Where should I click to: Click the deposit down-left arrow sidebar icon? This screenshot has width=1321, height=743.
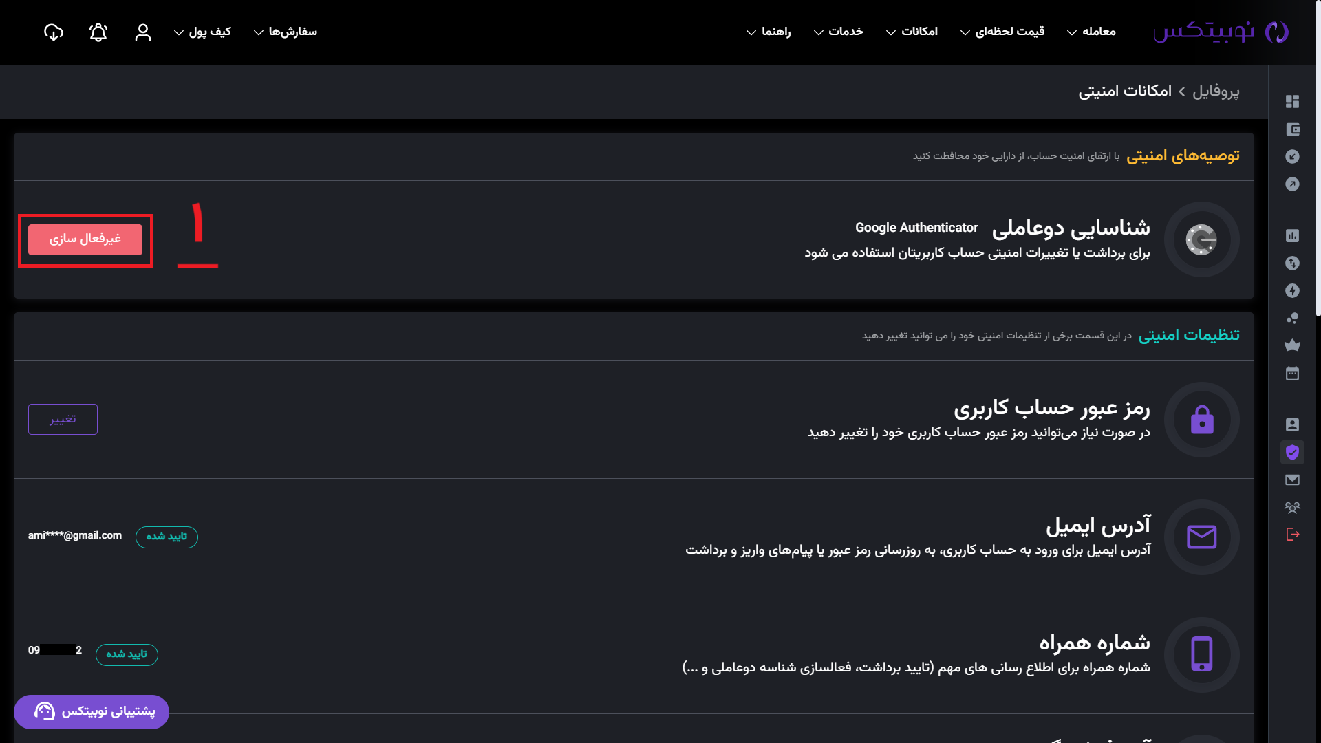pyautogui.click(x=1292, y=157)
